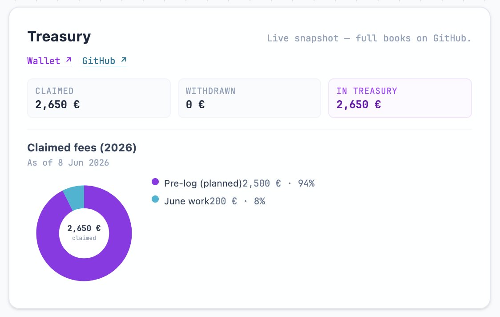Click the external arrow icon beside GitHub
This screenshot has height=317, width=500.
pos(124,59)
